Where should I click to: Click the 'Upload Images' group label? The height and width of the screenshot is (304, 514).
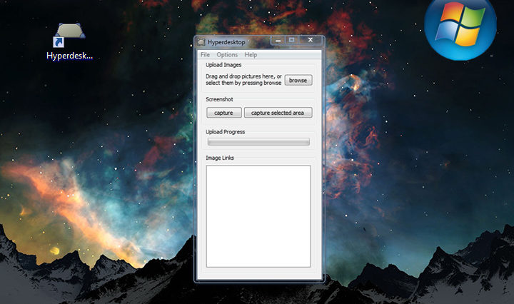pos(223,65)
